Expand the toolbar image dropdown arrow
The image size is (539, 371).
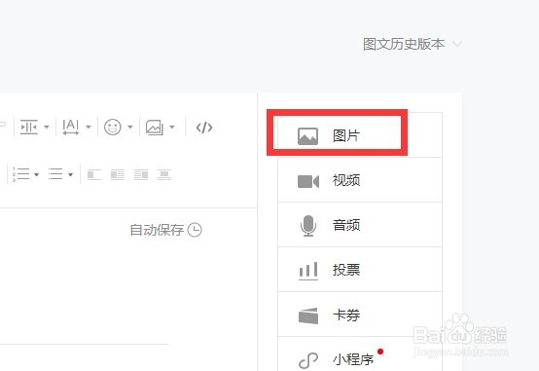tap(172, 127)
